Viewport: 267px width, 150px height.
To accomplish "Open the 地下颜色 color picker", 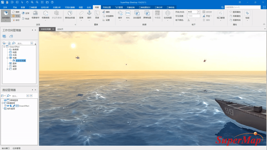I will click(x=191, y=20).
